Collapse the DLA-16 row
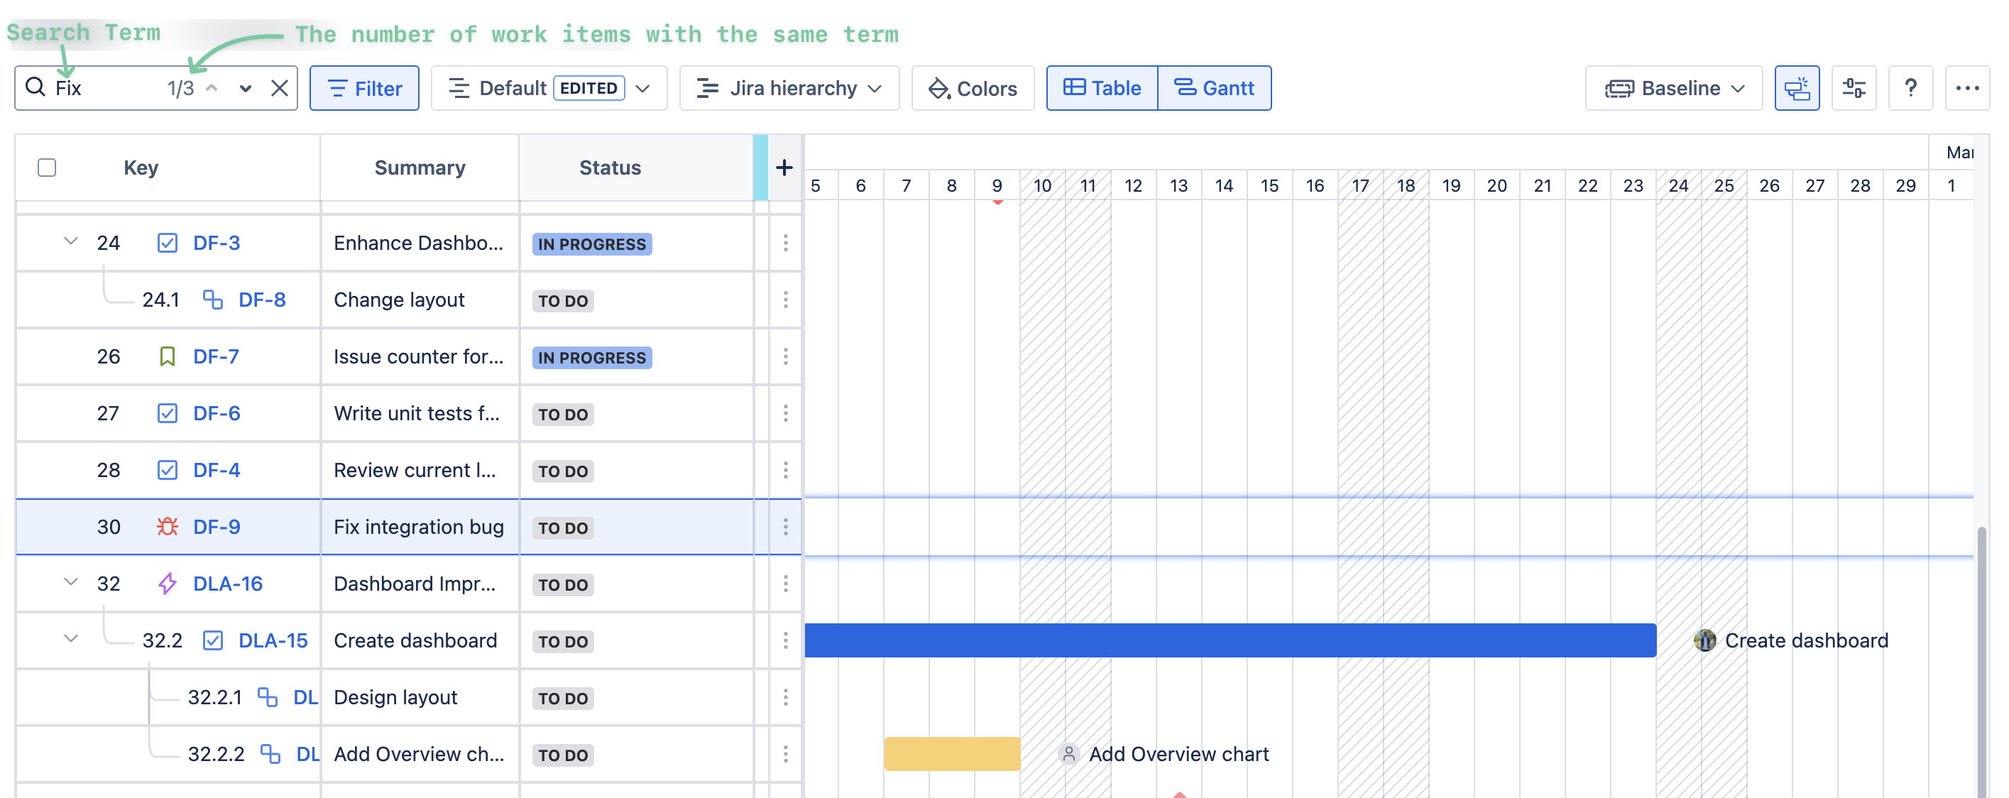 click(x=71, y=583)
